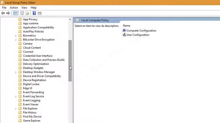Click the Desktop Gadgets folder icon
The image size is (220, 123).
click(x=20, y=68)
